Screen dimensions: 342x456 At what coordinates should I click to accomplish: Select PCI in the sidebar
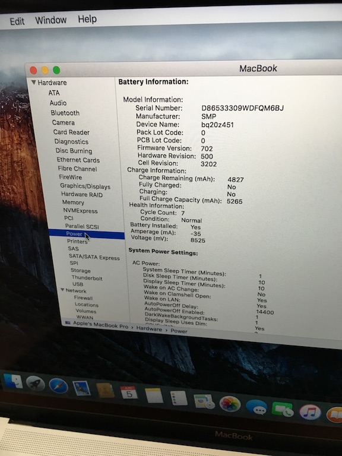[69, 218]
